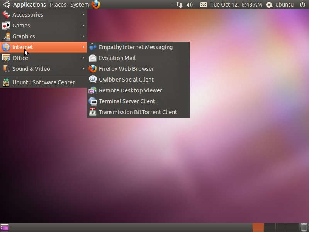309x232 pixels.
Task: Click the Accessories category icon
Action: [x=6, y=15]
